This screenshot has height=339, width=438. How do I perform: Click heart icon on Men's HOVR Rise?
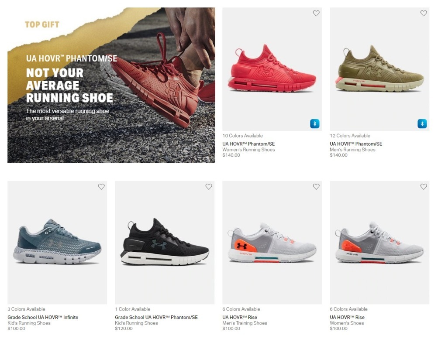(x=316, y=187)
